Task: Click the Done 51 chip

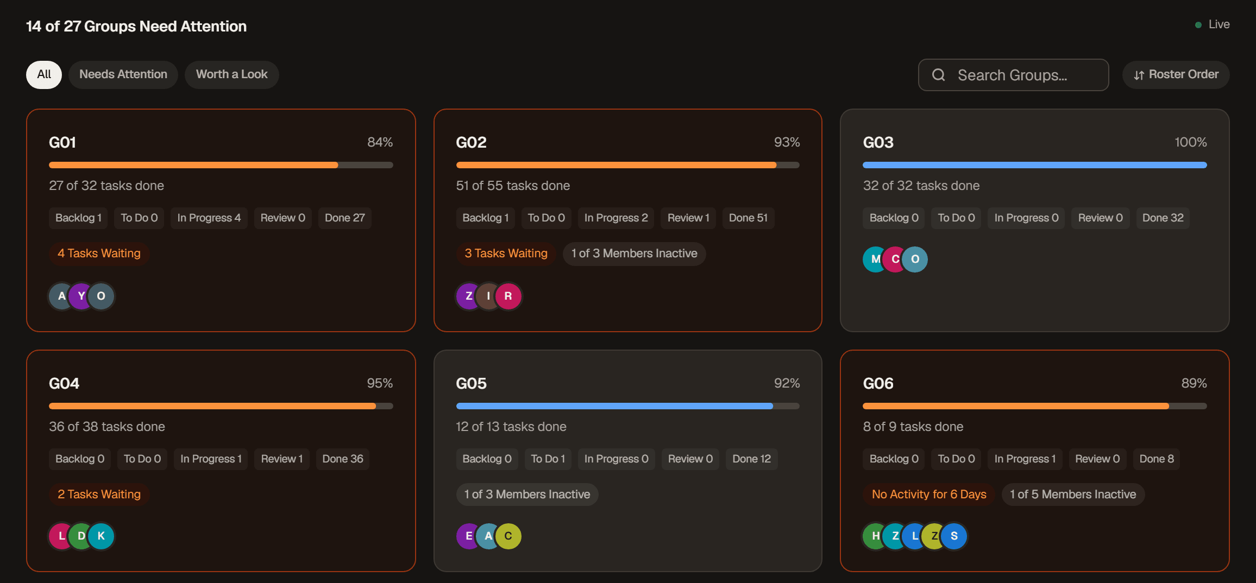Action: tap(748, 218)
